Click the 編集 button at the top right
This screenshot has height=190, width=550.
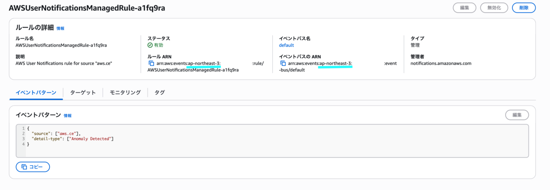[x=464, y=7]
